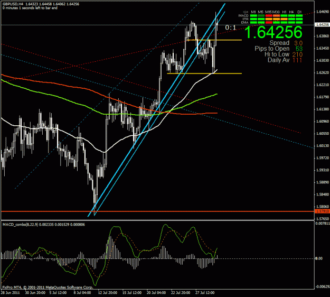Click the 1.64690 price axis label
Image resolution: width=330 pixels, height=297 pixels.
pos(323,12)
